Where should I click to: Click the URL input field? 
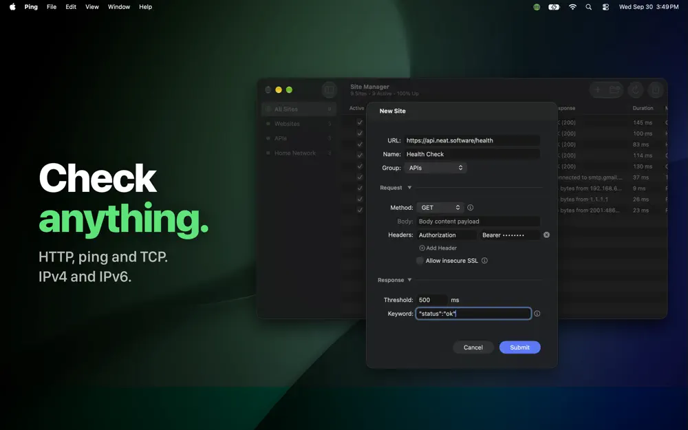[472, 140]
